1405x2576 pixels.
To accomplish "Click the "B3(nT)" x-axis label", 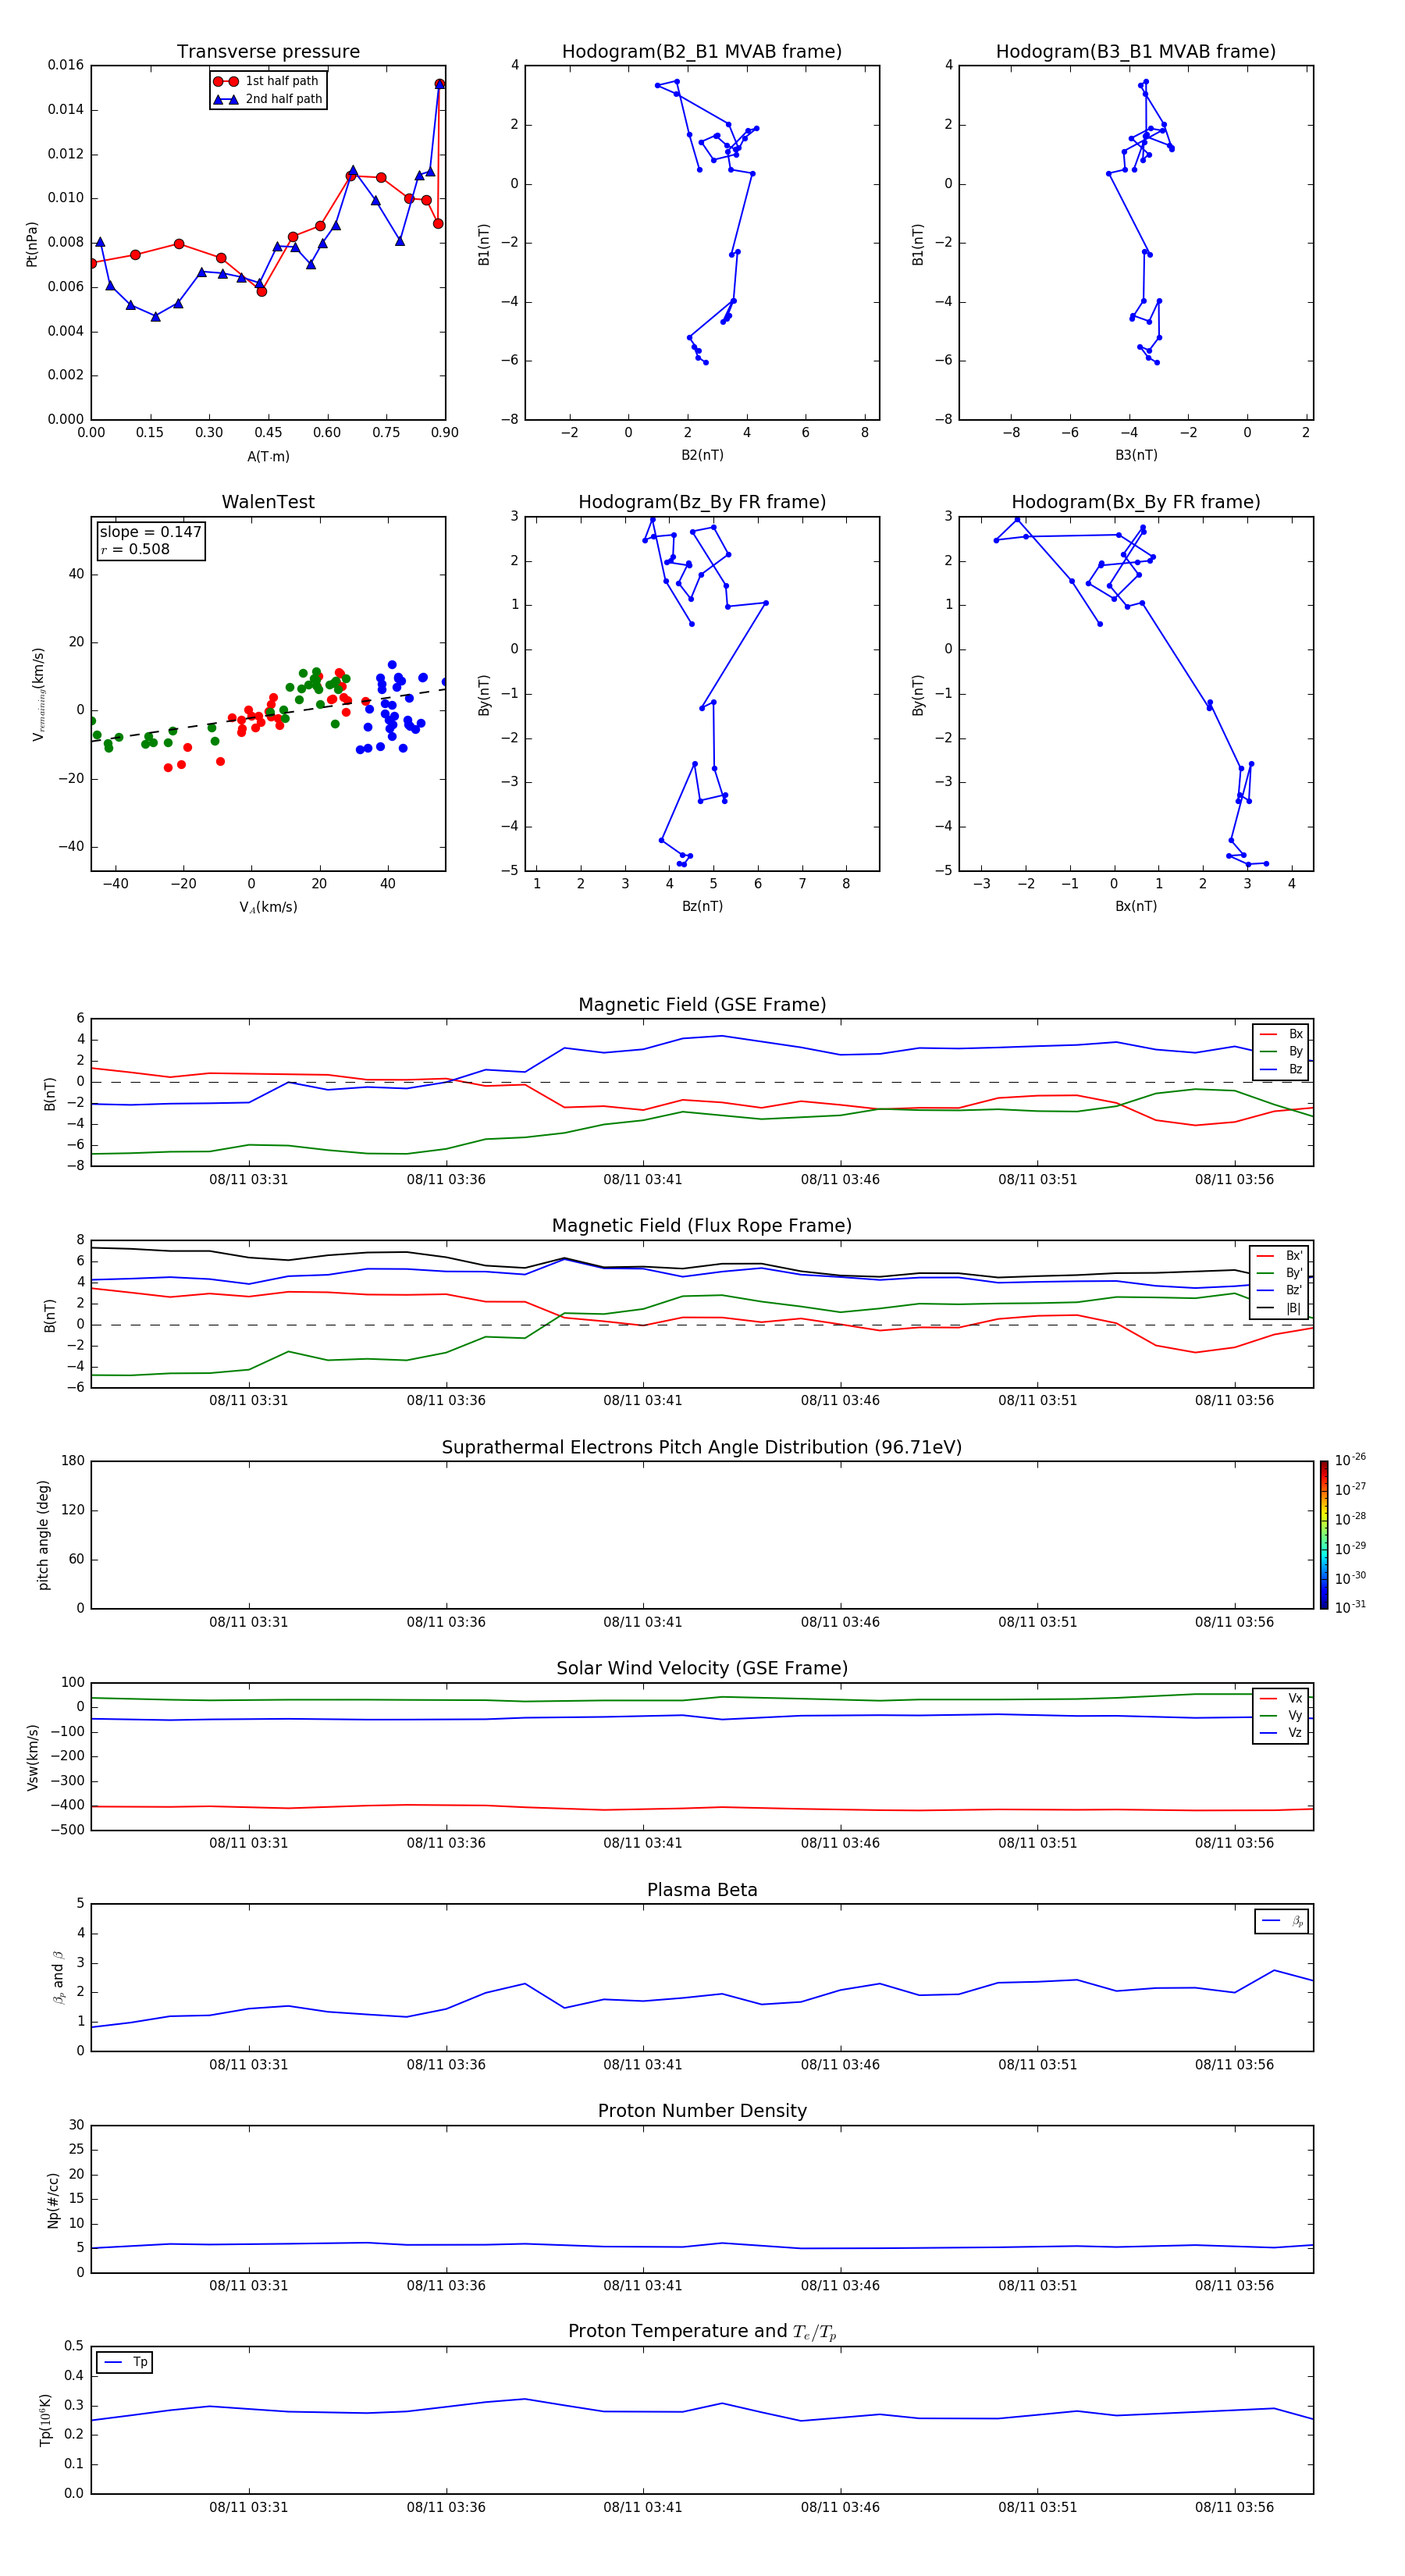I will coord(1136,455).
